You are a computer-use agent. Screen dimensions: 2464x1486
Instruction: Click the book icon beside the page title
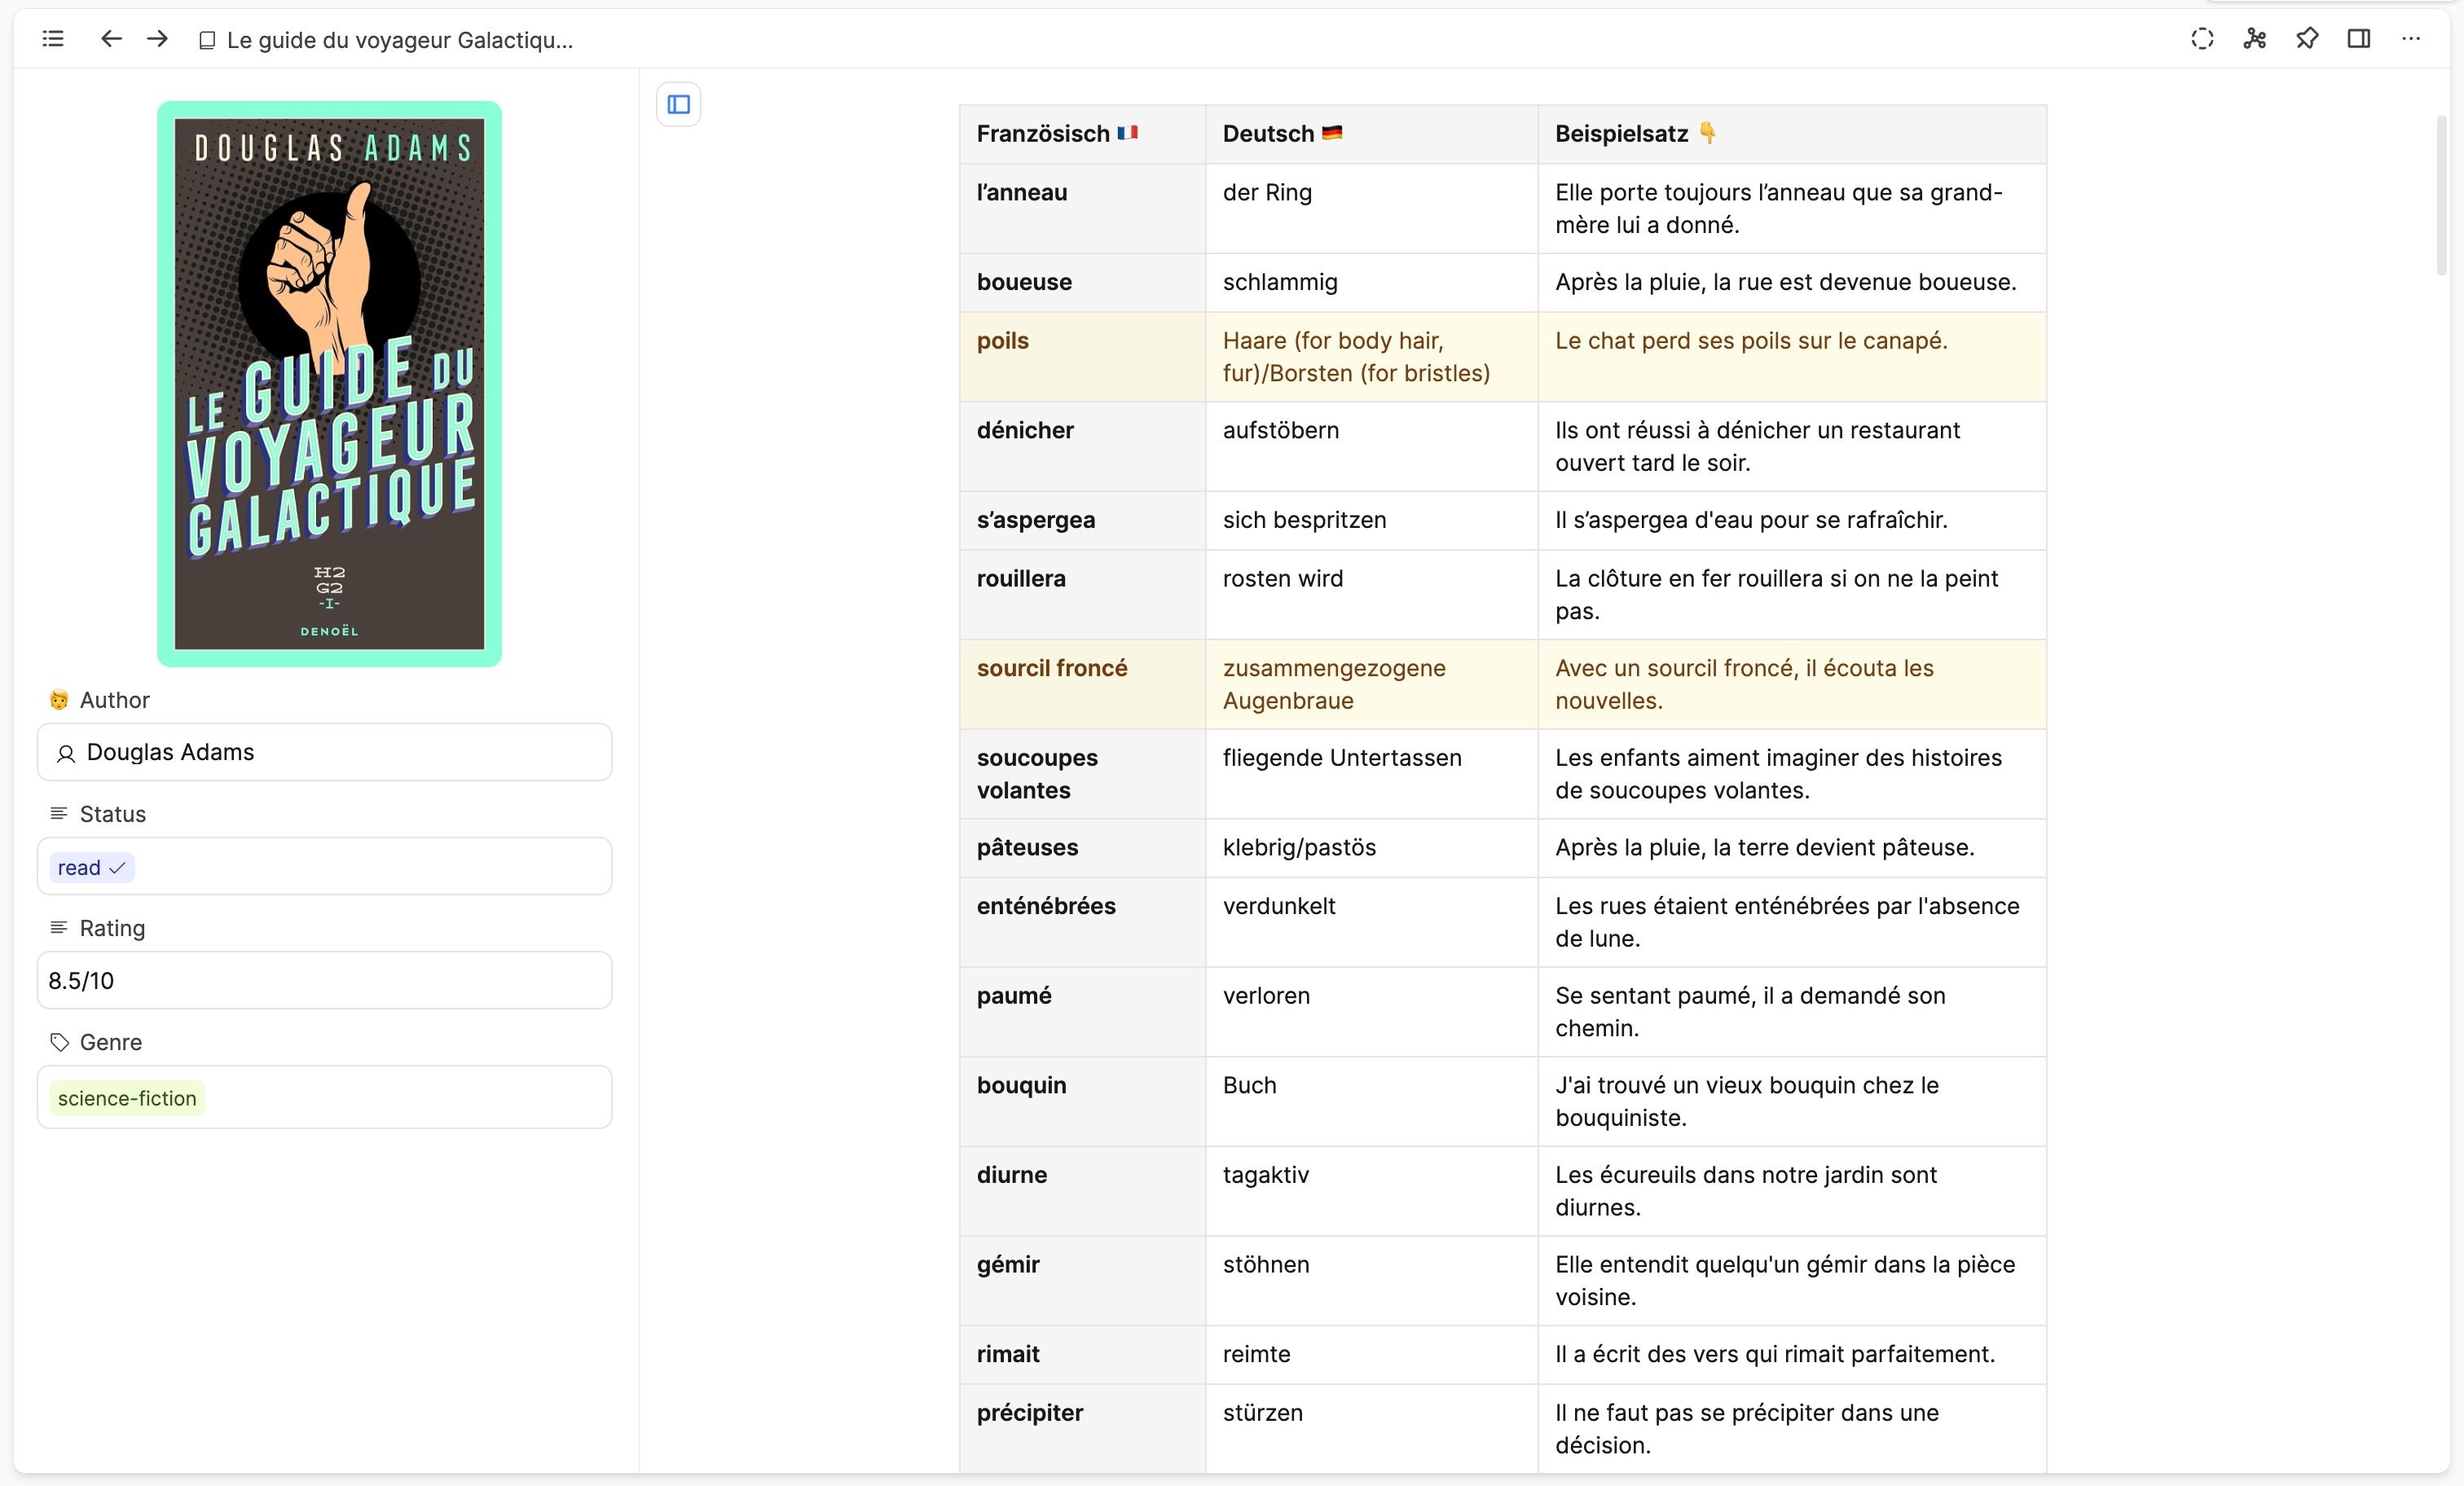[207, 40]
